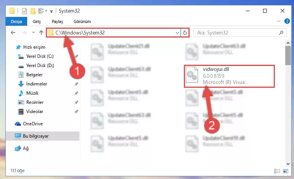Refresh the System32 folder view
Viewport: 294px width, 179px height.
185,33
